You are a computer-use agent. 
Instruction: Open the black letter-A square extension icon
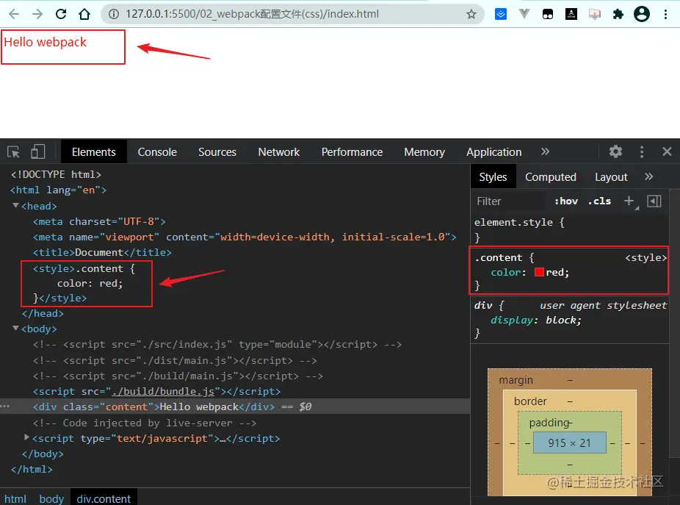click(x=571, y=14)
